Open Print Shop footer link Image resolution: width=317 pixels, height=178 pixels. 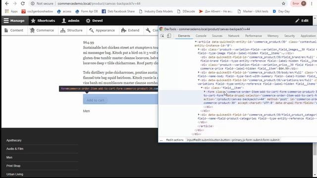click(13, 166)
